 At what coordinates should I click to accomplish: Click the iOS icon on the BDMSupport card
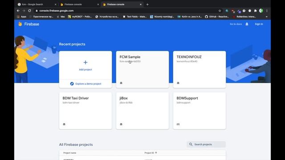(x=178, y=124)
